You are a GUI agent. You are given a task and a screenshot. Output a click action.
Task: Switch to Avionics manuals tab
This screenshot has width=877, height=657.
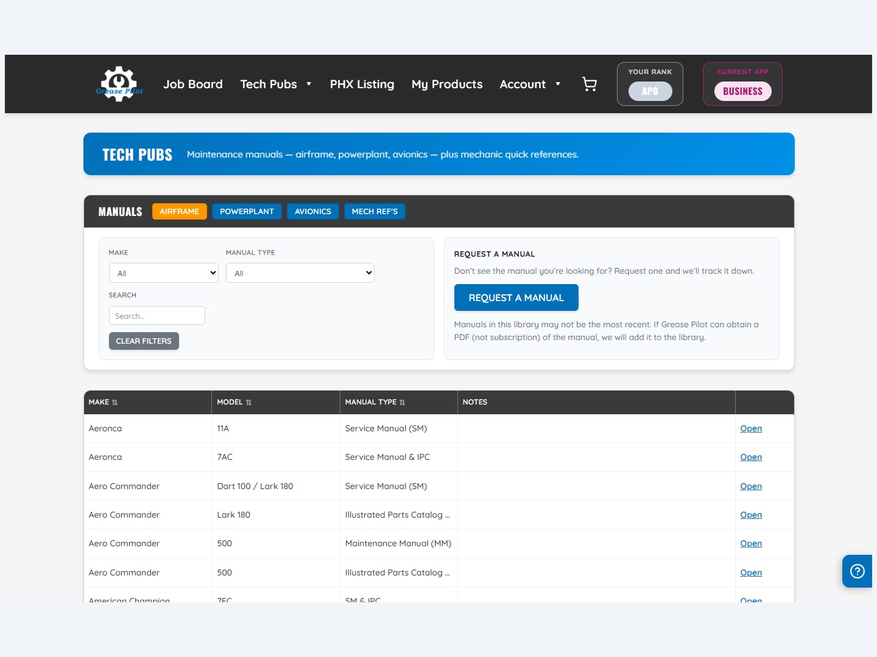click(x=313, y=211)
